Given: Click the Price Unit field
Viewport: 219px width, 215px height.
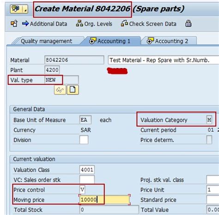Looking at the screenshot, I should point(213,190).
